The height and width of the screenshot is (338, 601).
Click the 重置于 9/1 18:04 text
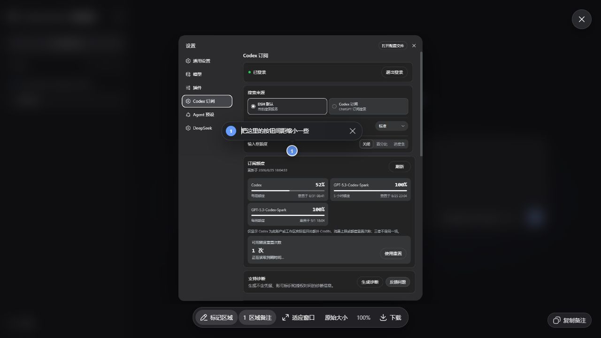312,221
